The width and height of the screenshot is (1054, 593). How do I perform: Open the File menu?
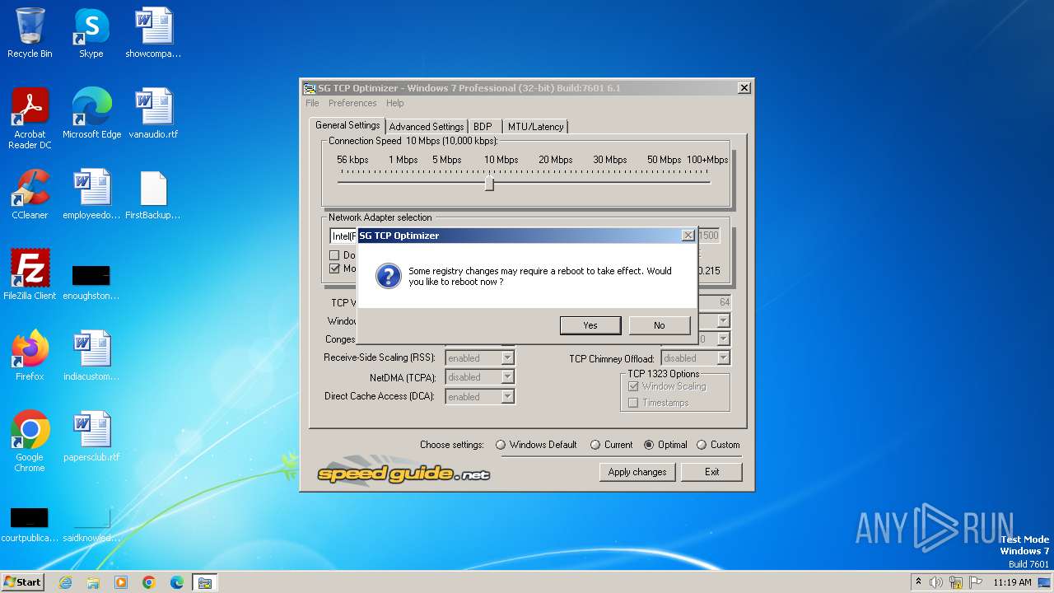click(x=312, y=103)
